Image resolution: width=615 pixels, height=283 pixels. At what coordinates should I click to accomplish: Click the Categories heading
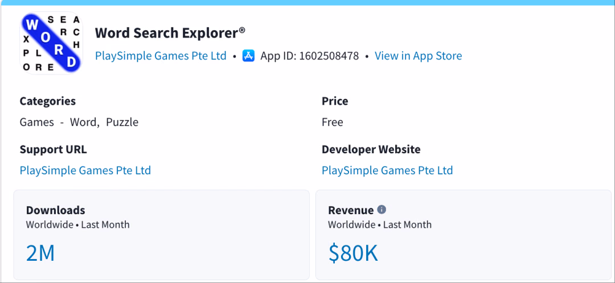[x=48, y=101]
